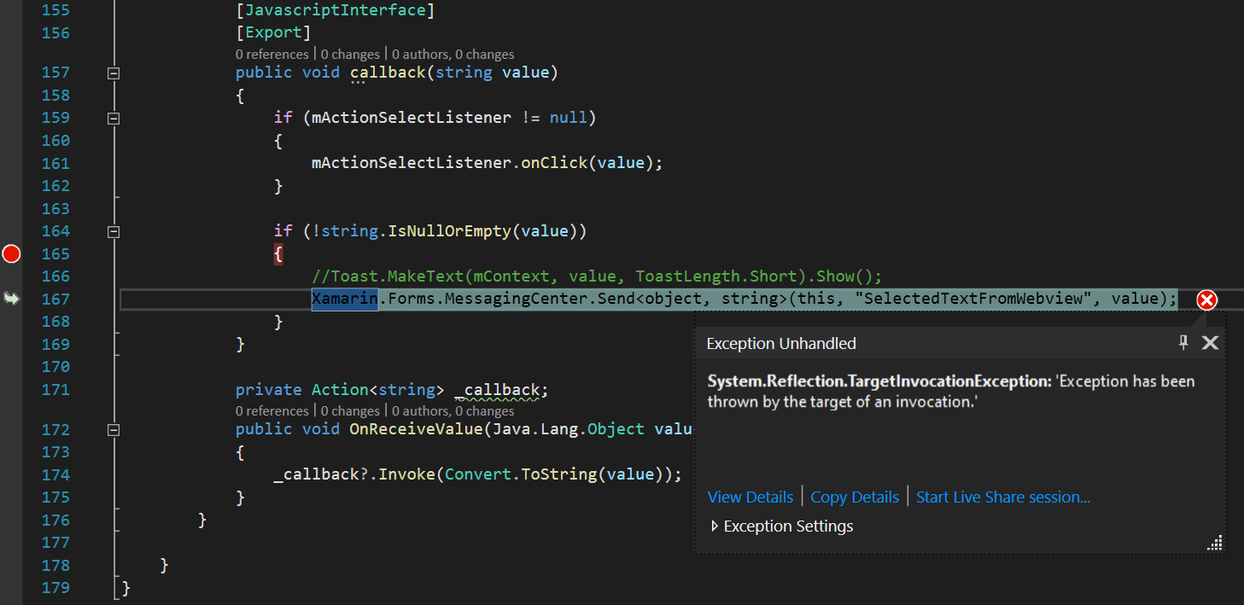Click line number 171 to select the line
This screenshot has width=1244, height=605.
point(55,389)
